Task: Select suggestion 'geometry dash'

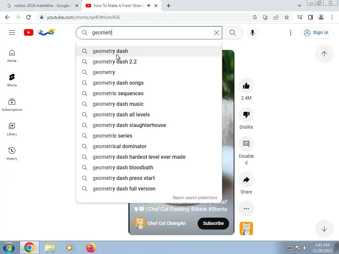Action: [x=149, y=51]
